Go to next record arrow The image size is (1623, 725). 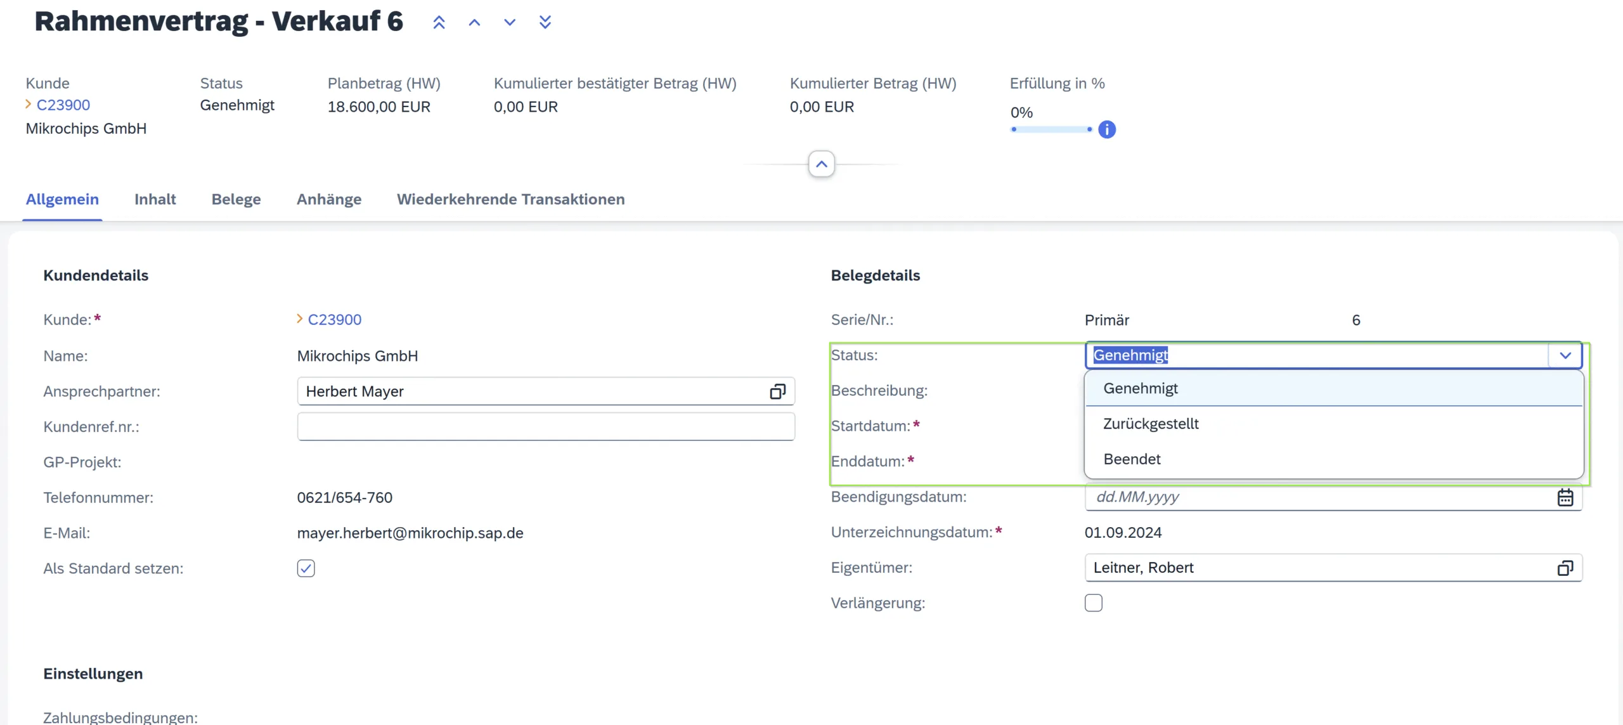coord(510,23)
